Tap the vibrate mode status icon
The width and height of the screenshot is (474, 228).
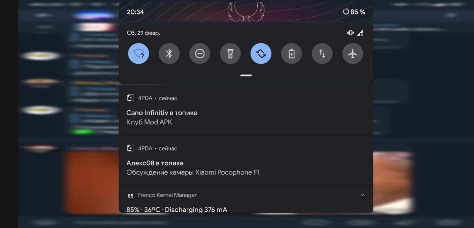click(x=350, y=33)
